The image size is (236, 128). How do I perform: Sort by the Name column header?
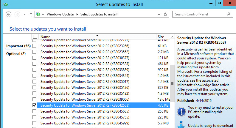click(97, 37)
